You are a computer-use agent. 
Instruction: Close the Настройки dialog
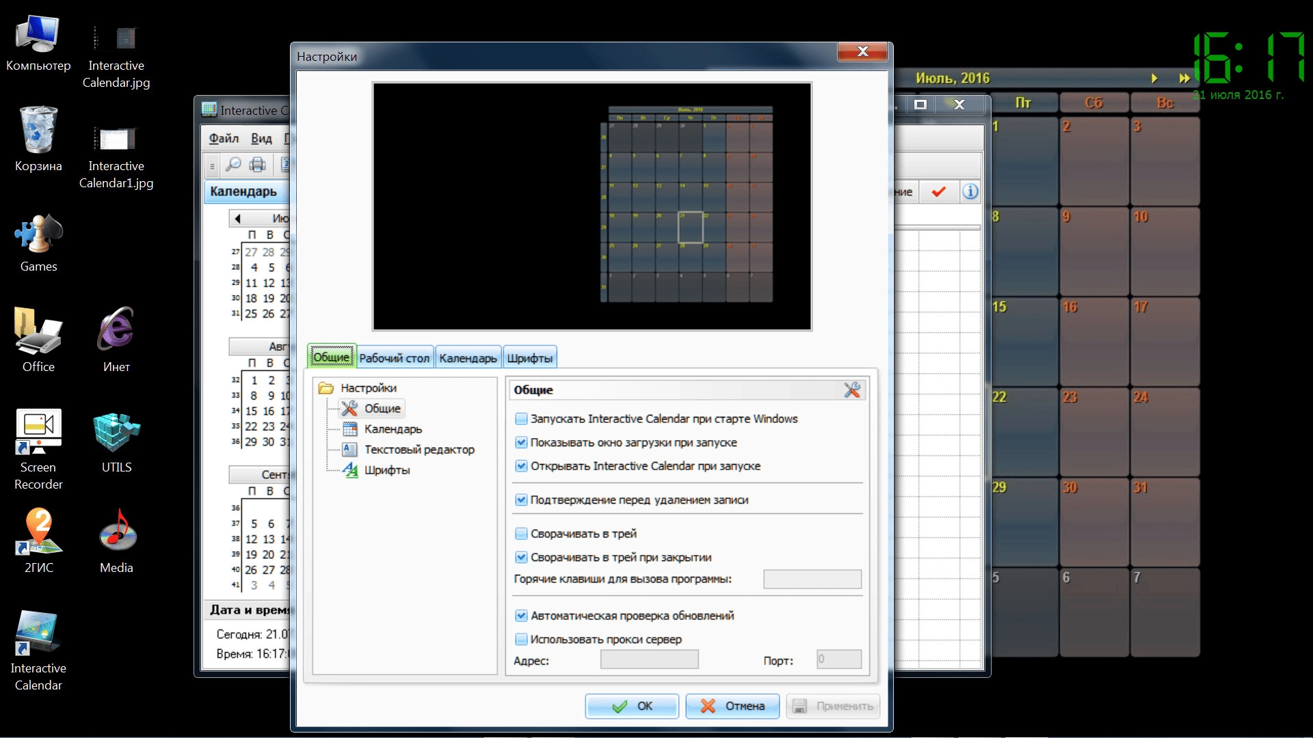click(862, 51)
